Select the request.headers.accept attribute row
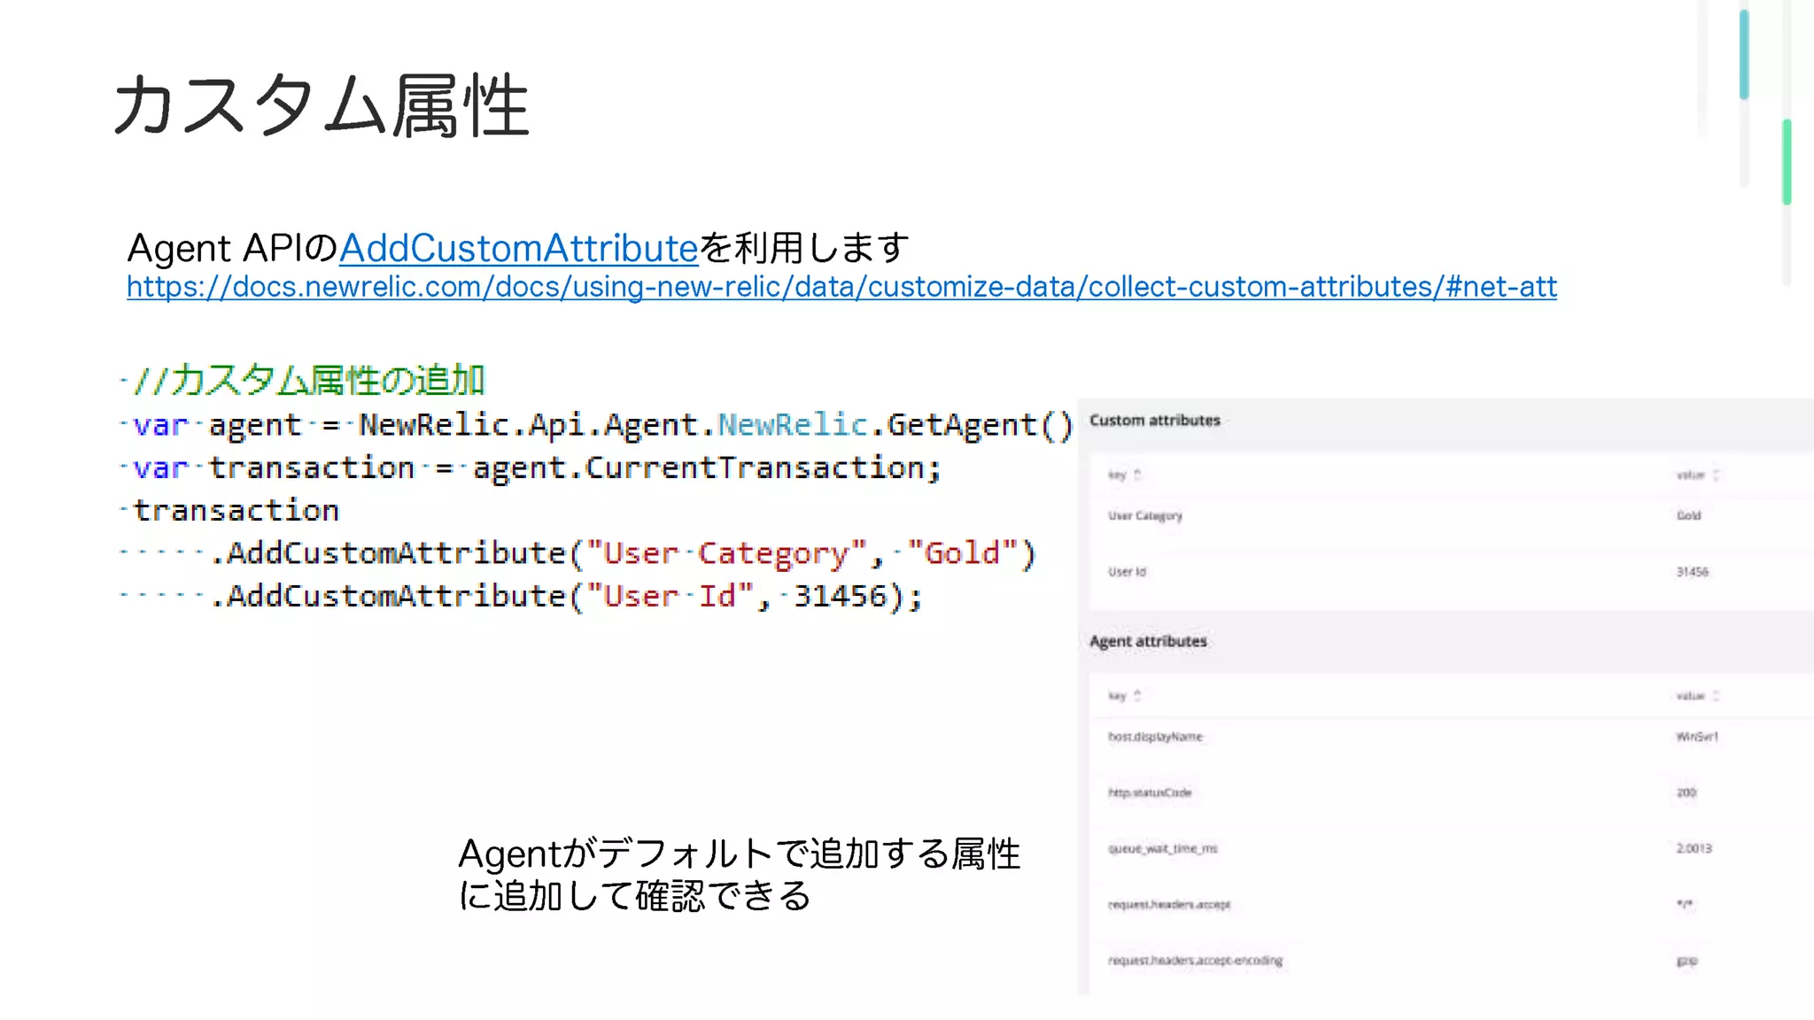Viewport: 1814px width, 1020px height. coord(1168,904)
